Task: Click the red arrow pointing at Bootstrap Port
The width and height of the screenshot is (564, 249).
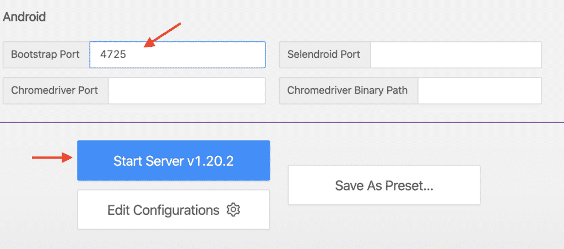Action: 162,36
